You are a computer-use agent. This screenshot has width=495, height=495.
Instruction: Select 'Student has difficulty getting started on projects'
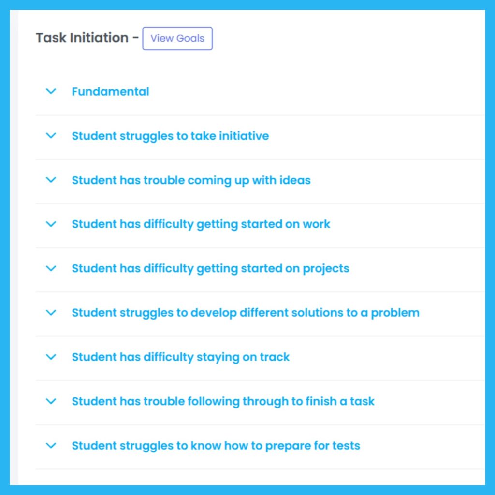pyautogui.click(x=210, y=268)
